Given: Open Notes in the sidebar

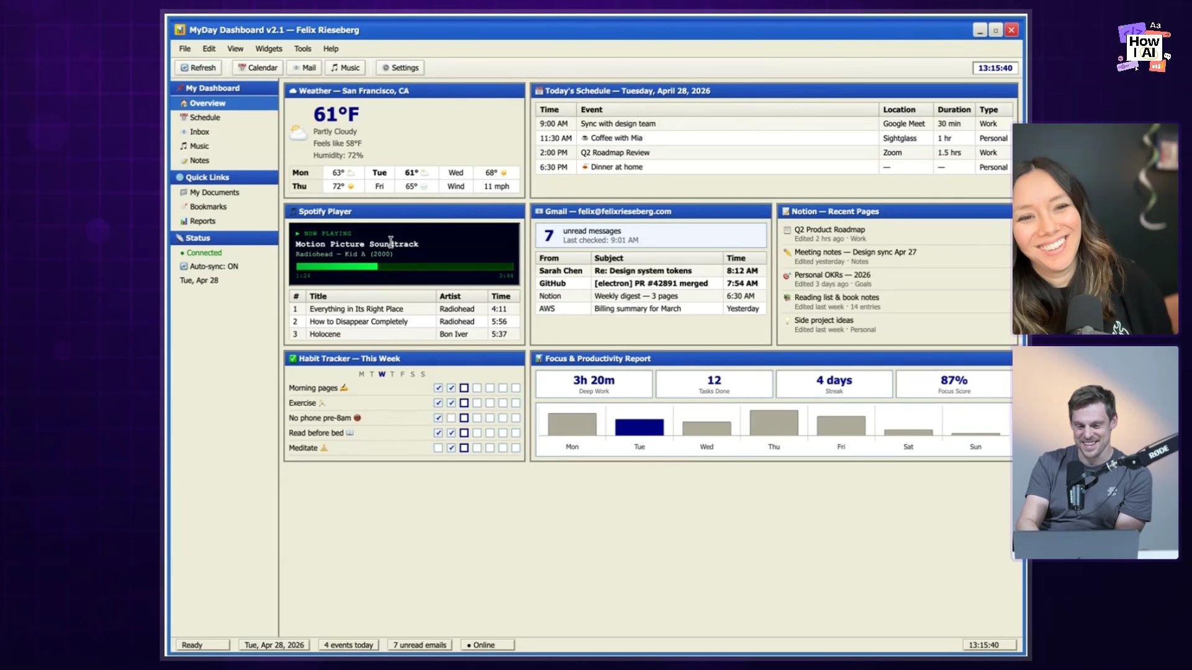Looking at the screenshot, I should [x=225, y=160].
